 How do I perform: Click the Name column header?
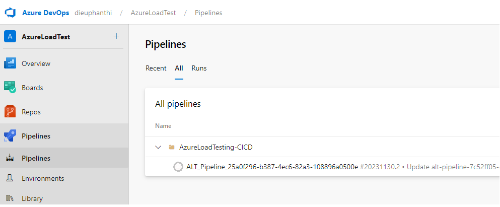click(163, 126)
